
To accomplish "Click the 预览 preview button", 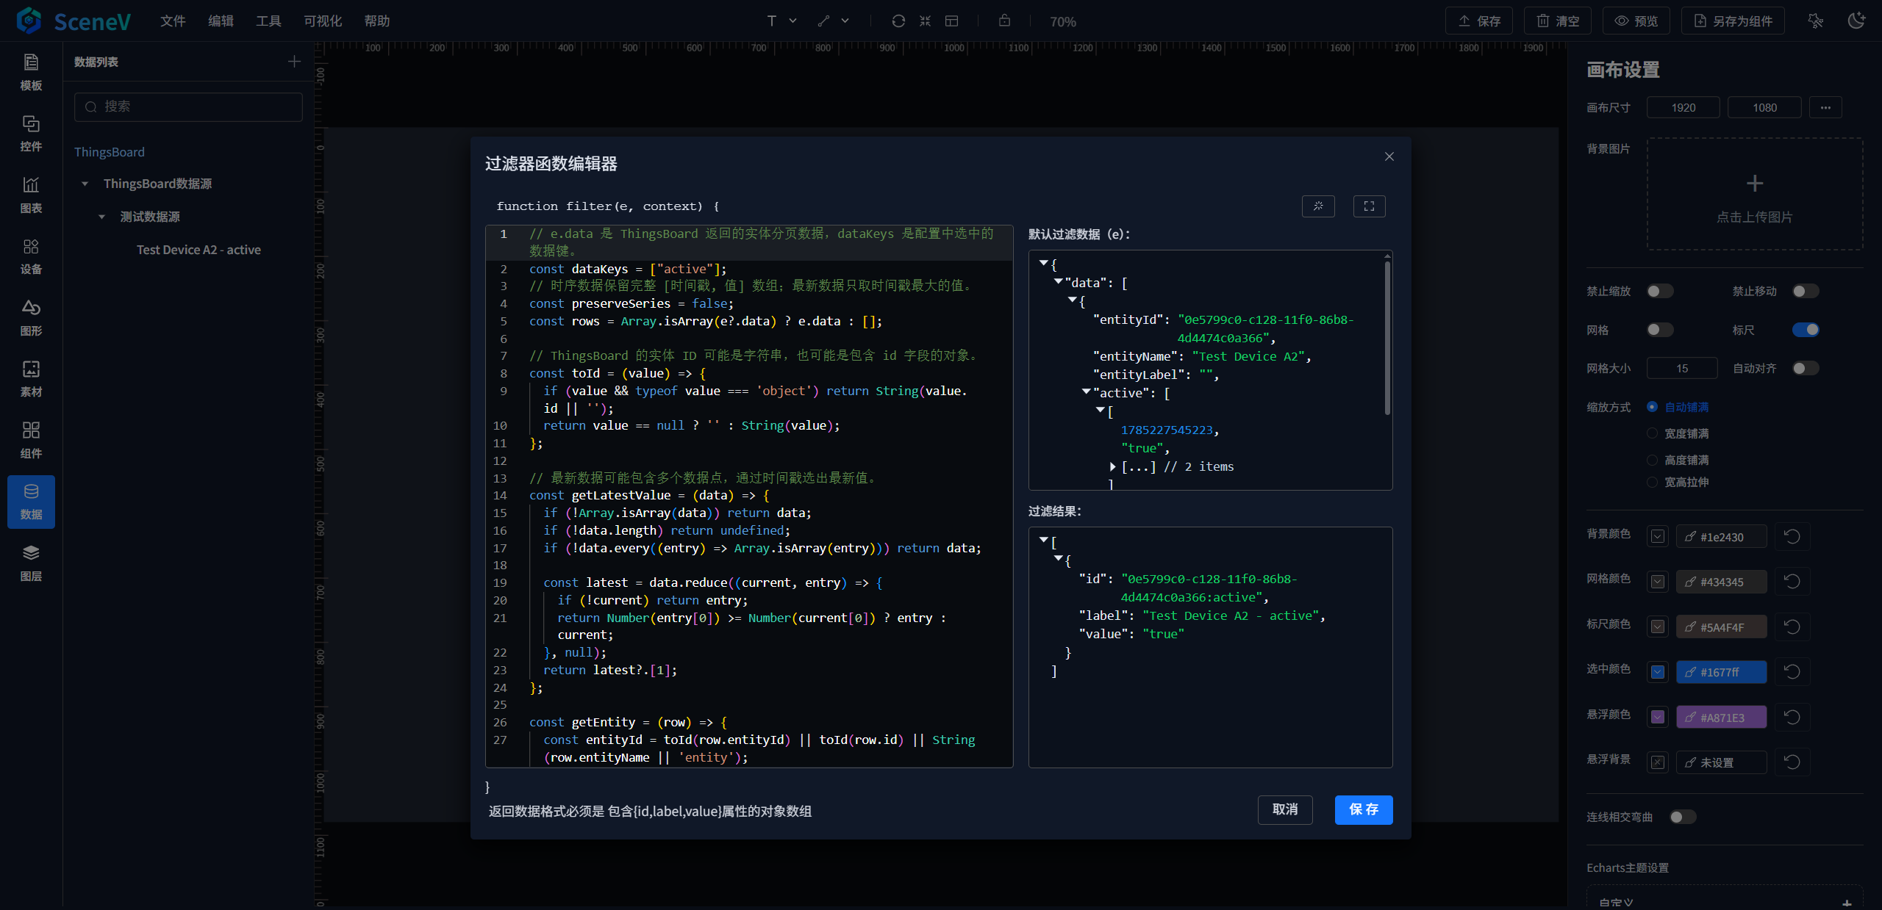I will [1636, 21].
